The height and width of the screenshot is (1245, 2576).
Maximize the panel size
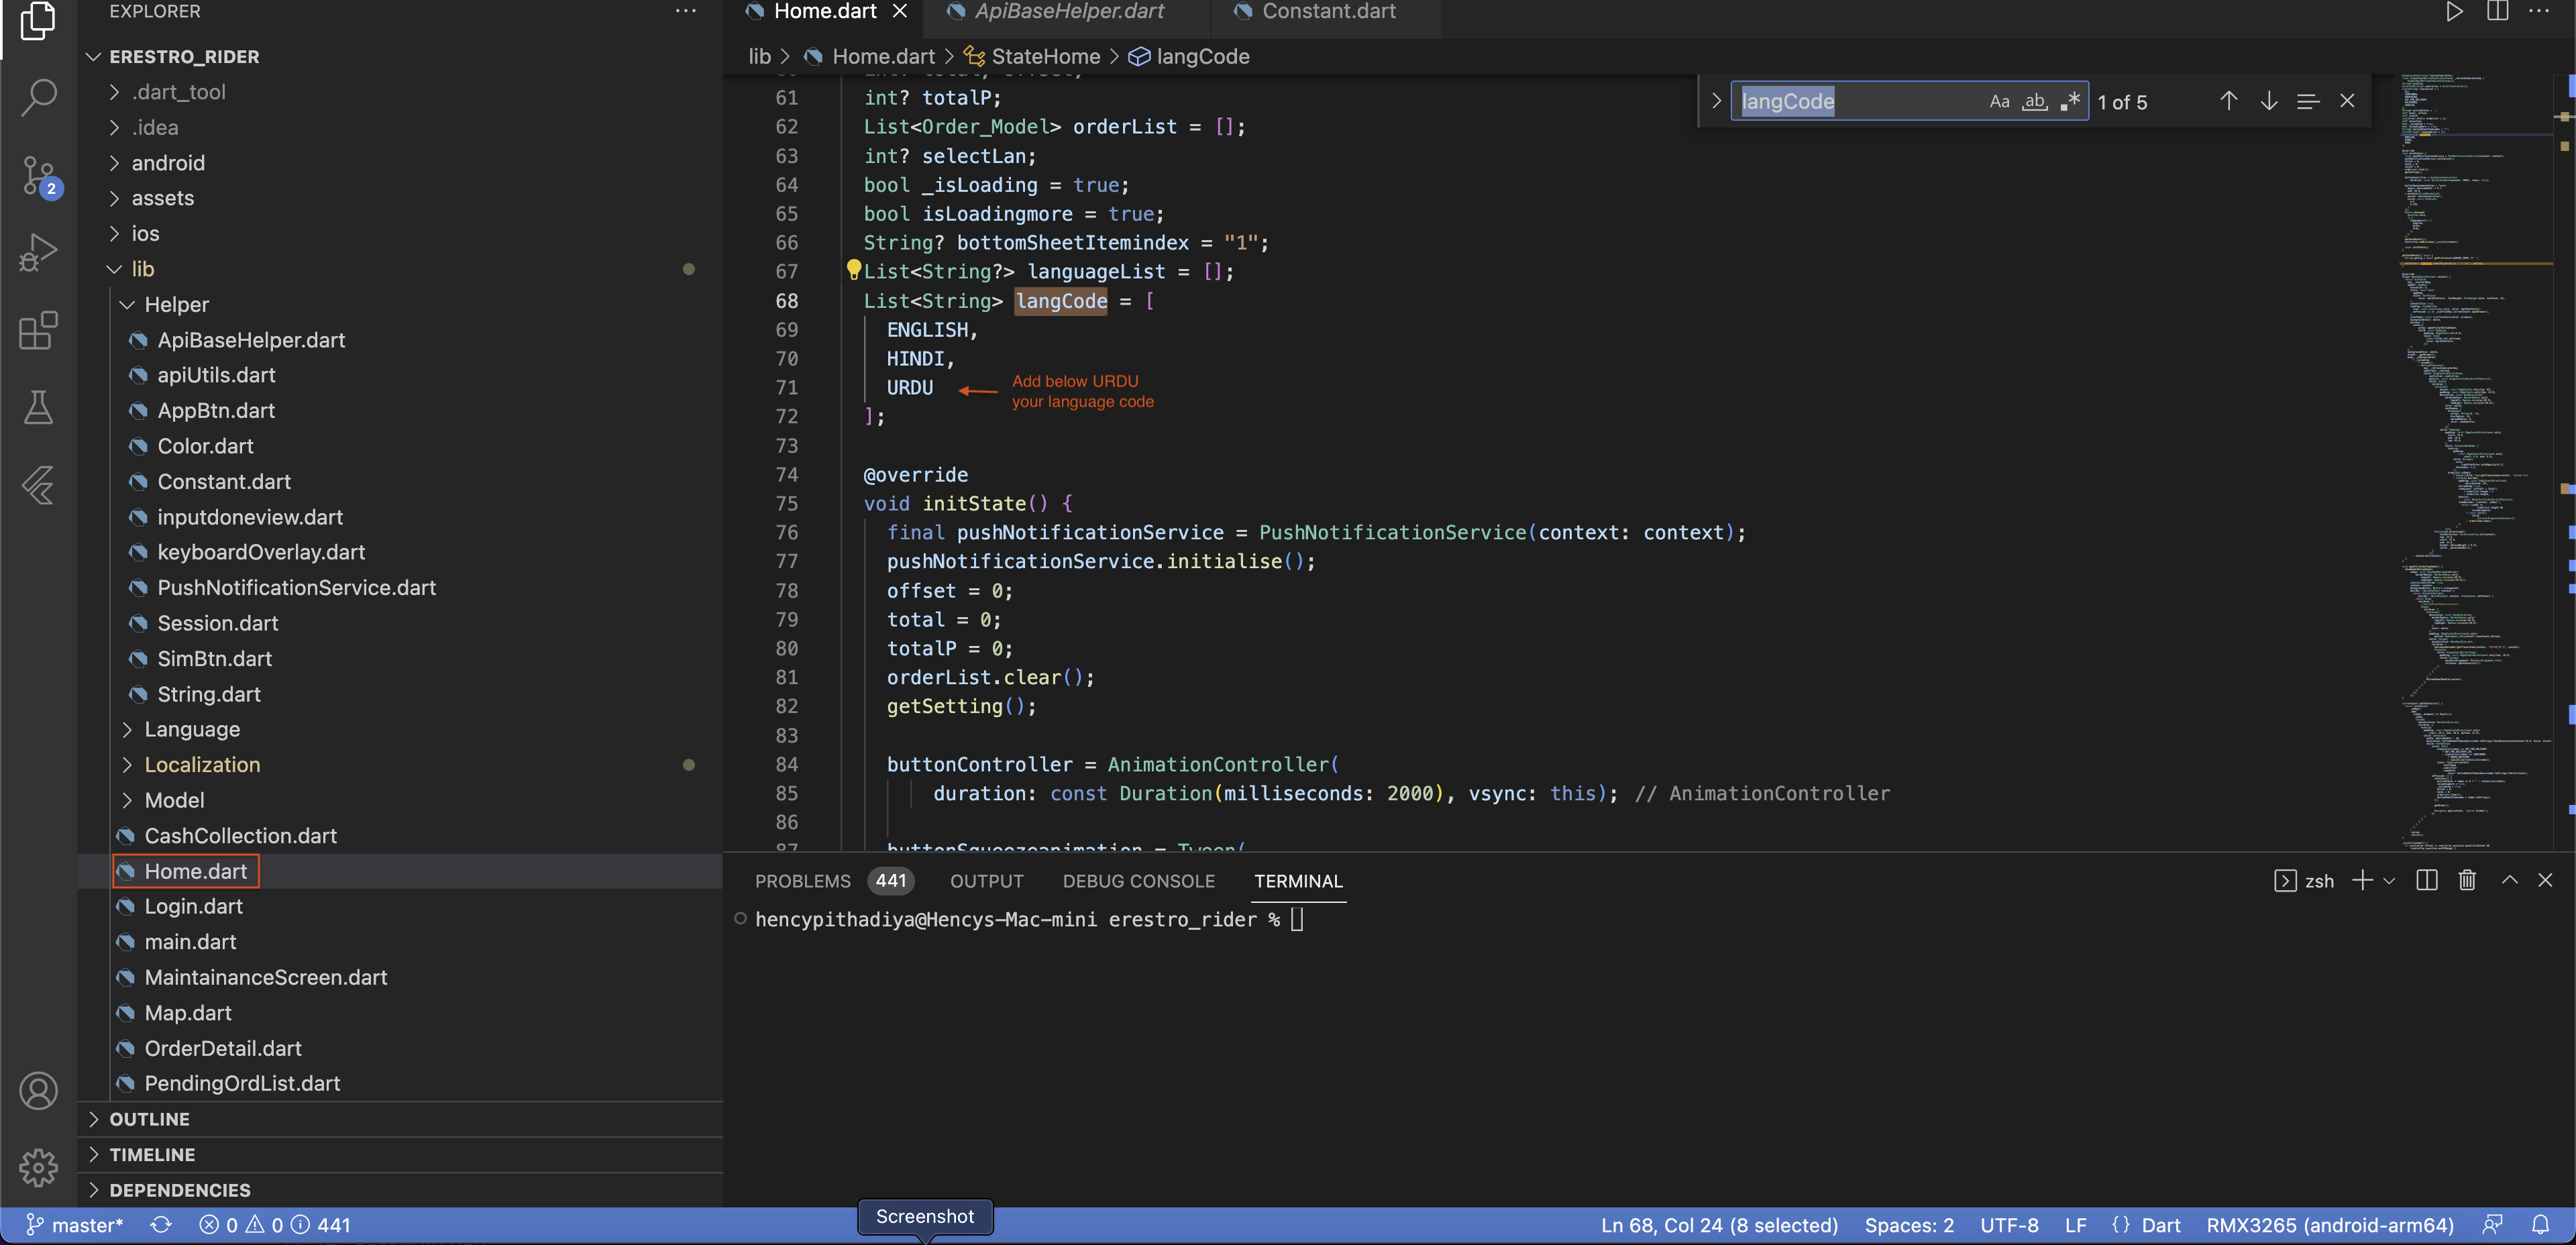pos(2510,880)
